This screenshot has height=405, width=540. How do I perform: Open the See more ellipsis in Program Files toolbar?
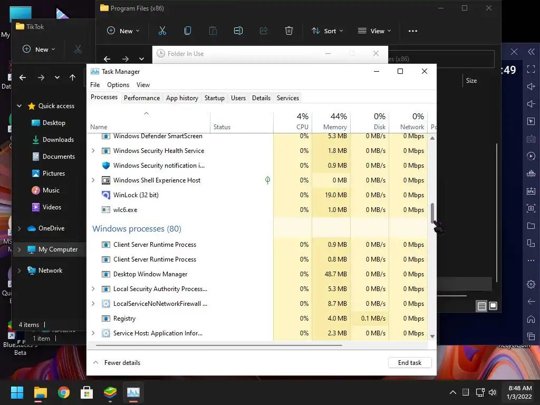click(x=412, y=31)
